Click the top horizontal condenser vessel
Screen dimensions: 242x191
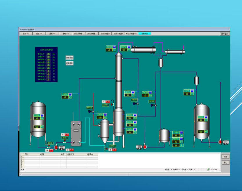[143, 50]
